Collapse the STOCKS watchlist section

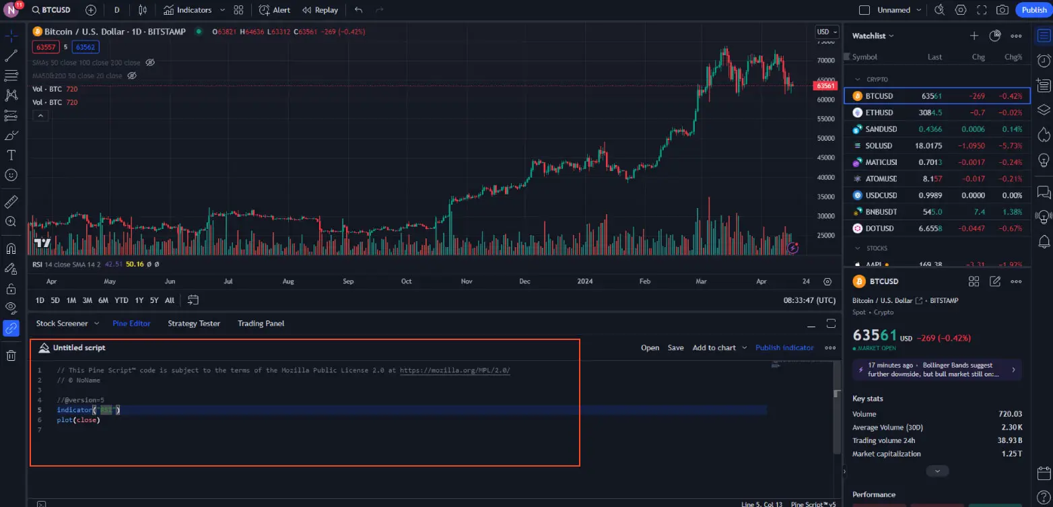(858, 248)
